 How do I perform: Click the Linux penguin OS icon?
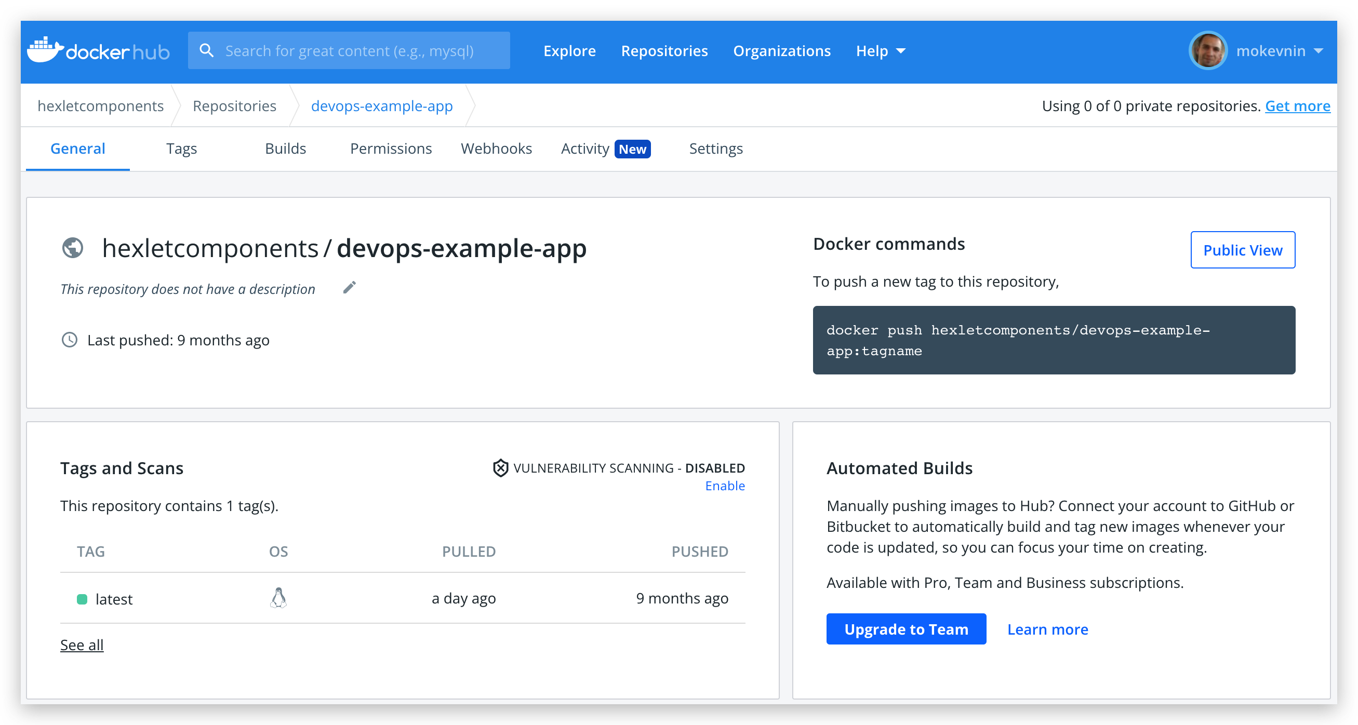278,598
